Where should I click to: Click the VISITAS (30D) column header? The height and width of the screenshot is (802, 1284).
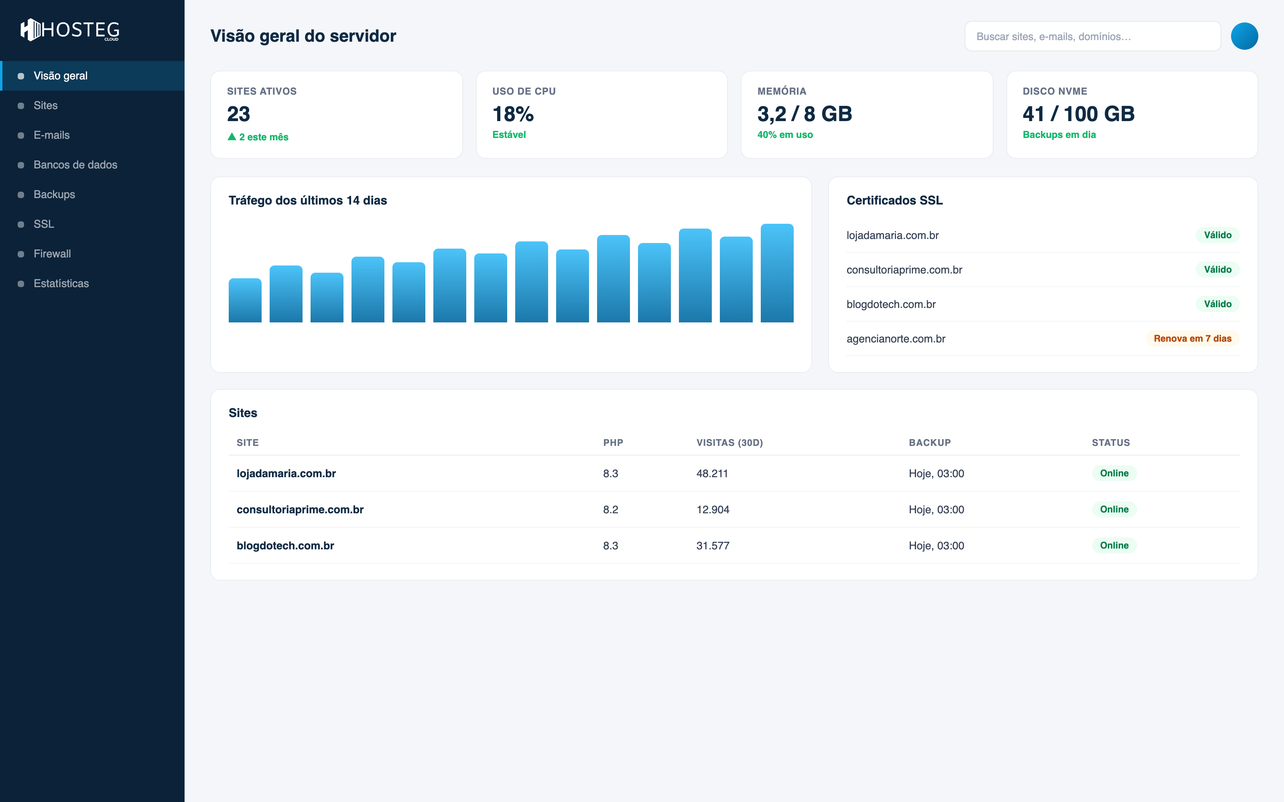pos(729,443)
